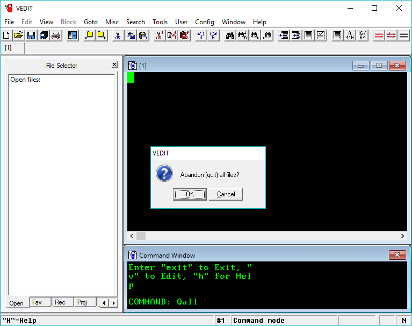Click Cancel in the VEDIT dialog

point(226,194)
